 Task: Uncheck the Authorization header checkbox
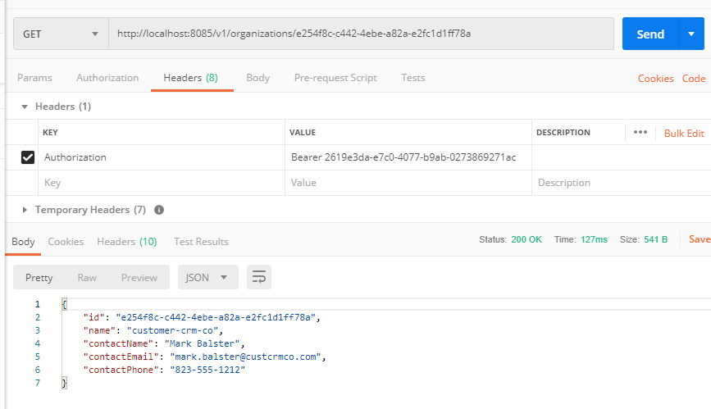point(28,157)
